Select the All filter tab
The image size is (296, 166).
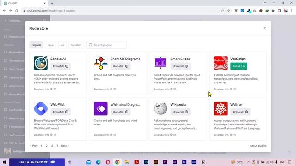[62, 45]
